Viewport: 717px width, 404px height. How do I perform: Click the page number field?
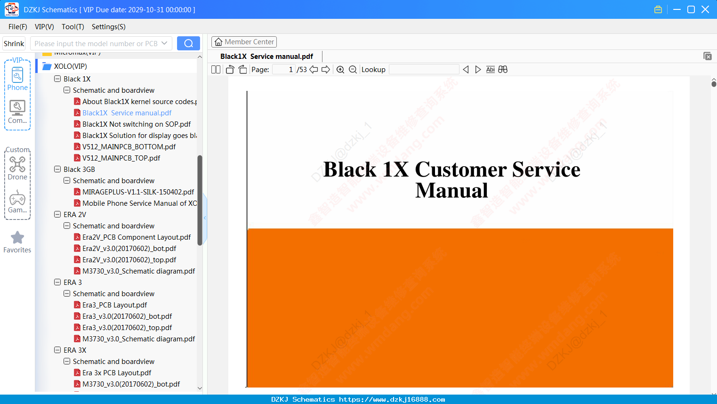pyautogui.click(x=284, y=70)
